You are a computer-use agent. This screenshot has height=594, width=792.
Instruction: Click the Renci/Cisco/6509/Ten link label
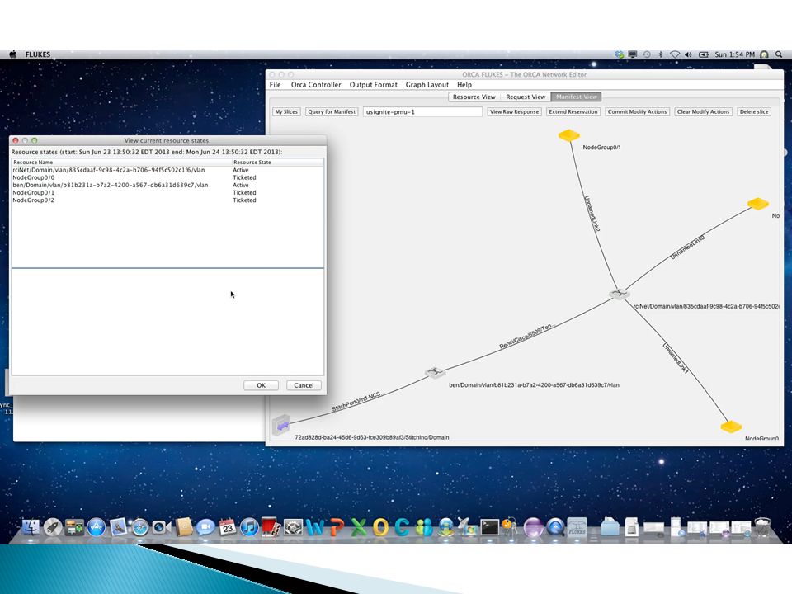[x=526, y=337]
